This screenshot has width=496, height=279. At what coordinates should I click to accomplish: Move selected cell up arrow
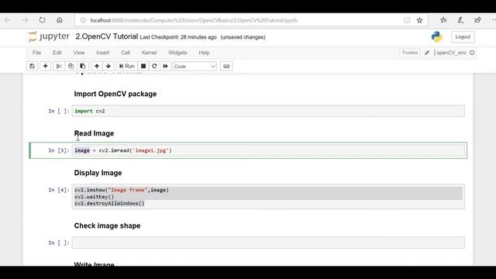tap(97, 66)
